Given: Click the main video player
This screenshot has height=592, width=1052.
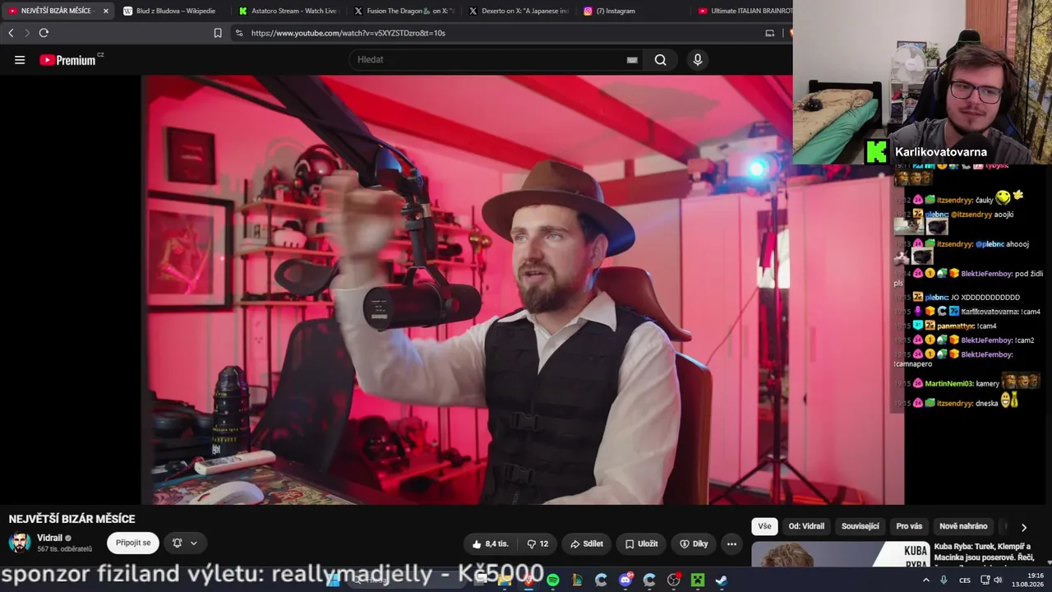Looking at the screenshot, I should 523,289.
